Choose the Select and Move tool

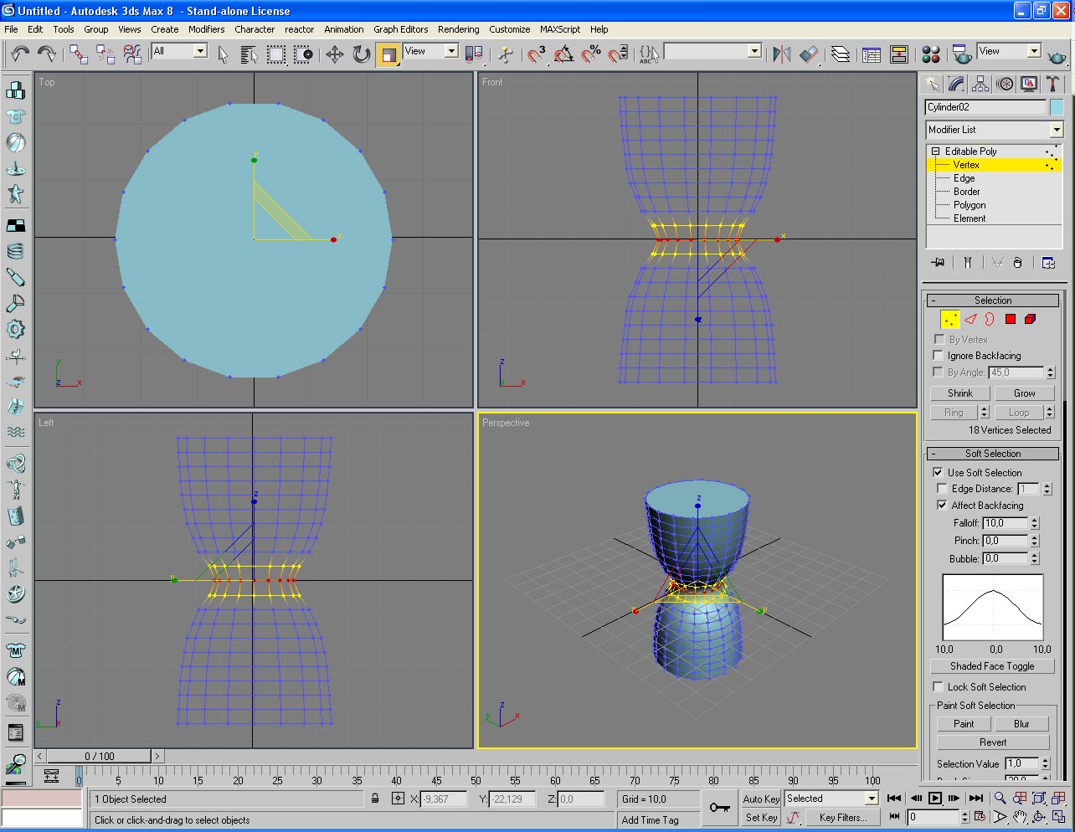(x=335, y=54)
